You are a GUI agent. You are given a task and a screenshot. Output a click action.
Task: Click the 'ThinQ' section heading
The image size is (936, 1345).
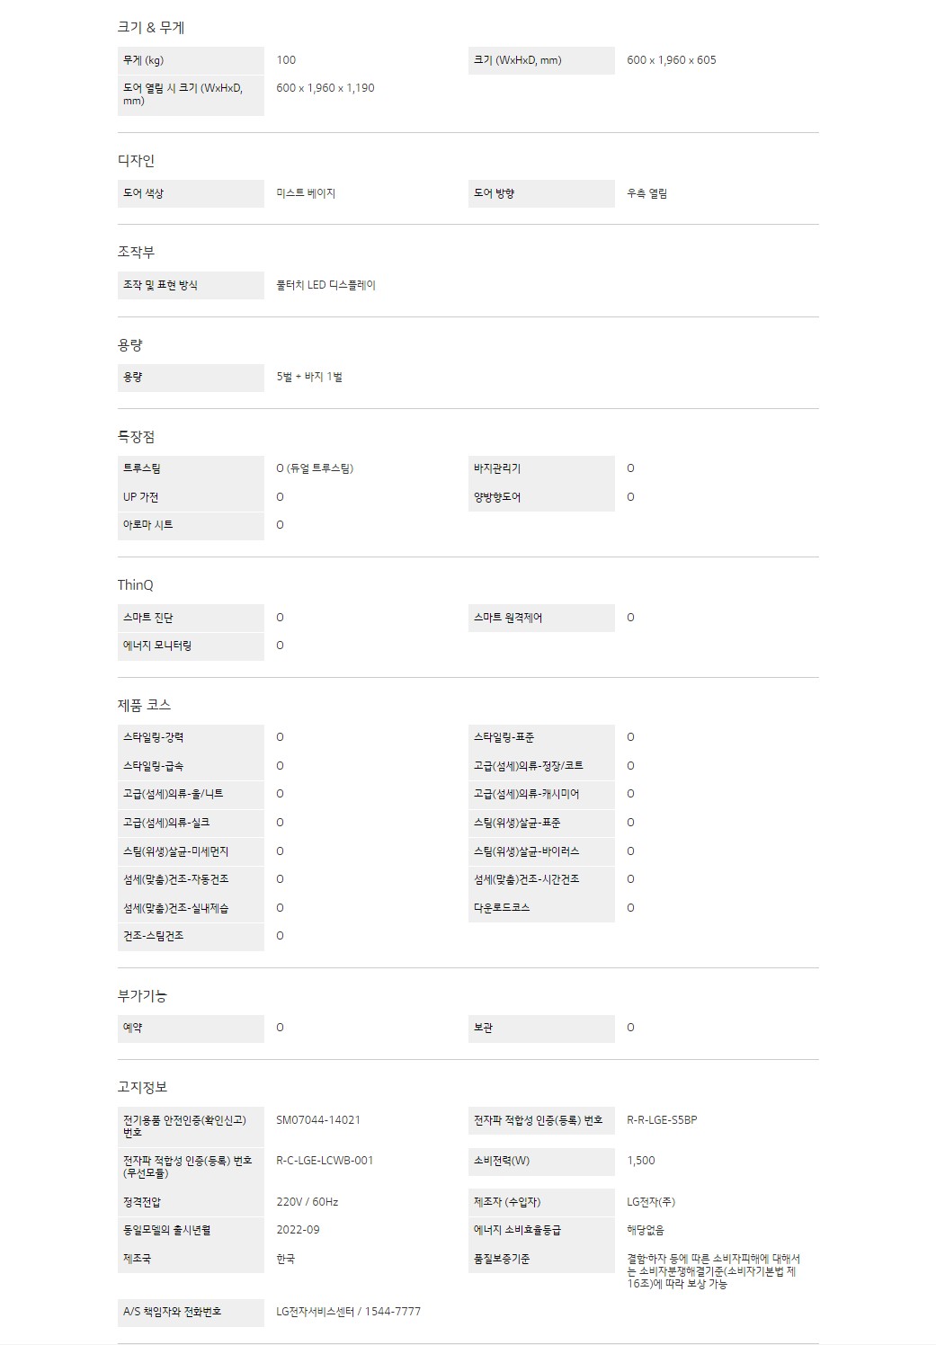135,585
